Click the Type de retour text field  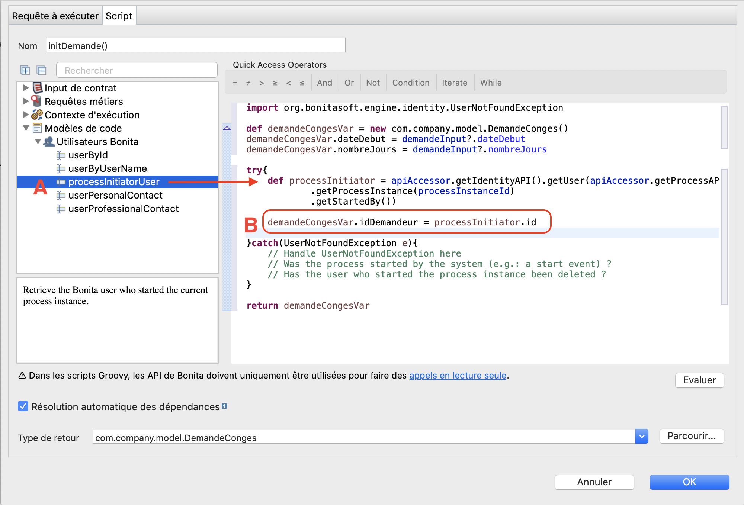tap(364, 437)
